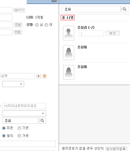
Task: Click the first 조회 button
Action: click(x=18, y=25)
